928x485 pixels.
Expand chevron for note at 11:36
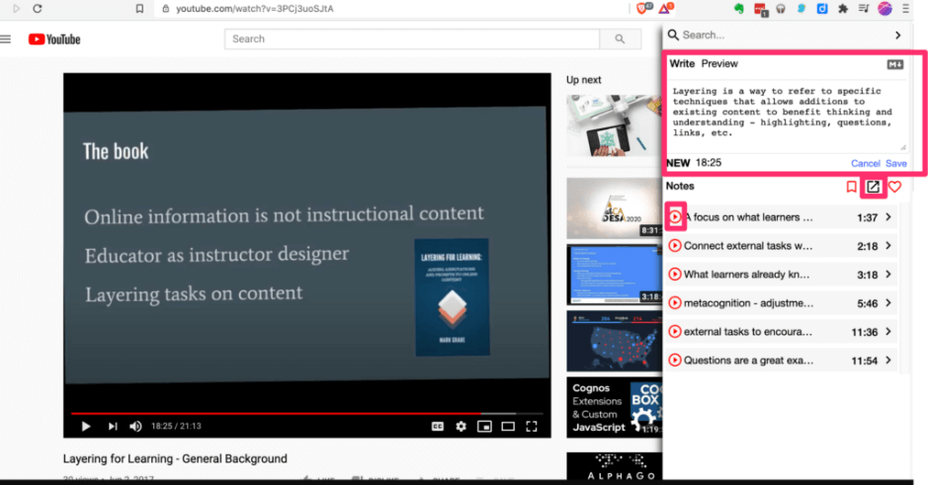coord(888,331)
